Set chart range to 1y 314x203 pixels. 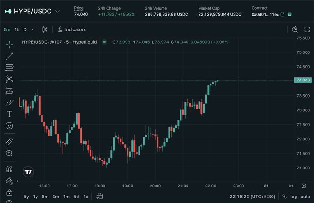36,197
